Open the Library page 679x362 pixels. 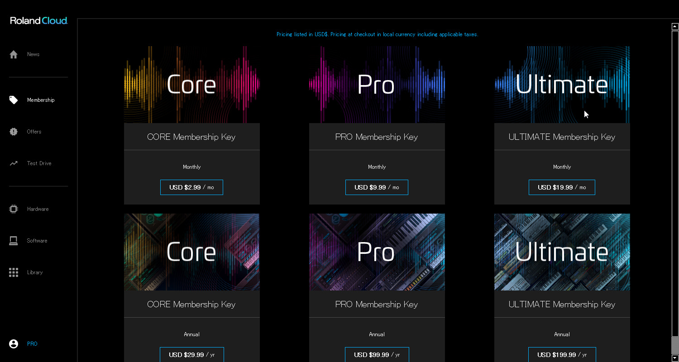[x=35, y=272]
